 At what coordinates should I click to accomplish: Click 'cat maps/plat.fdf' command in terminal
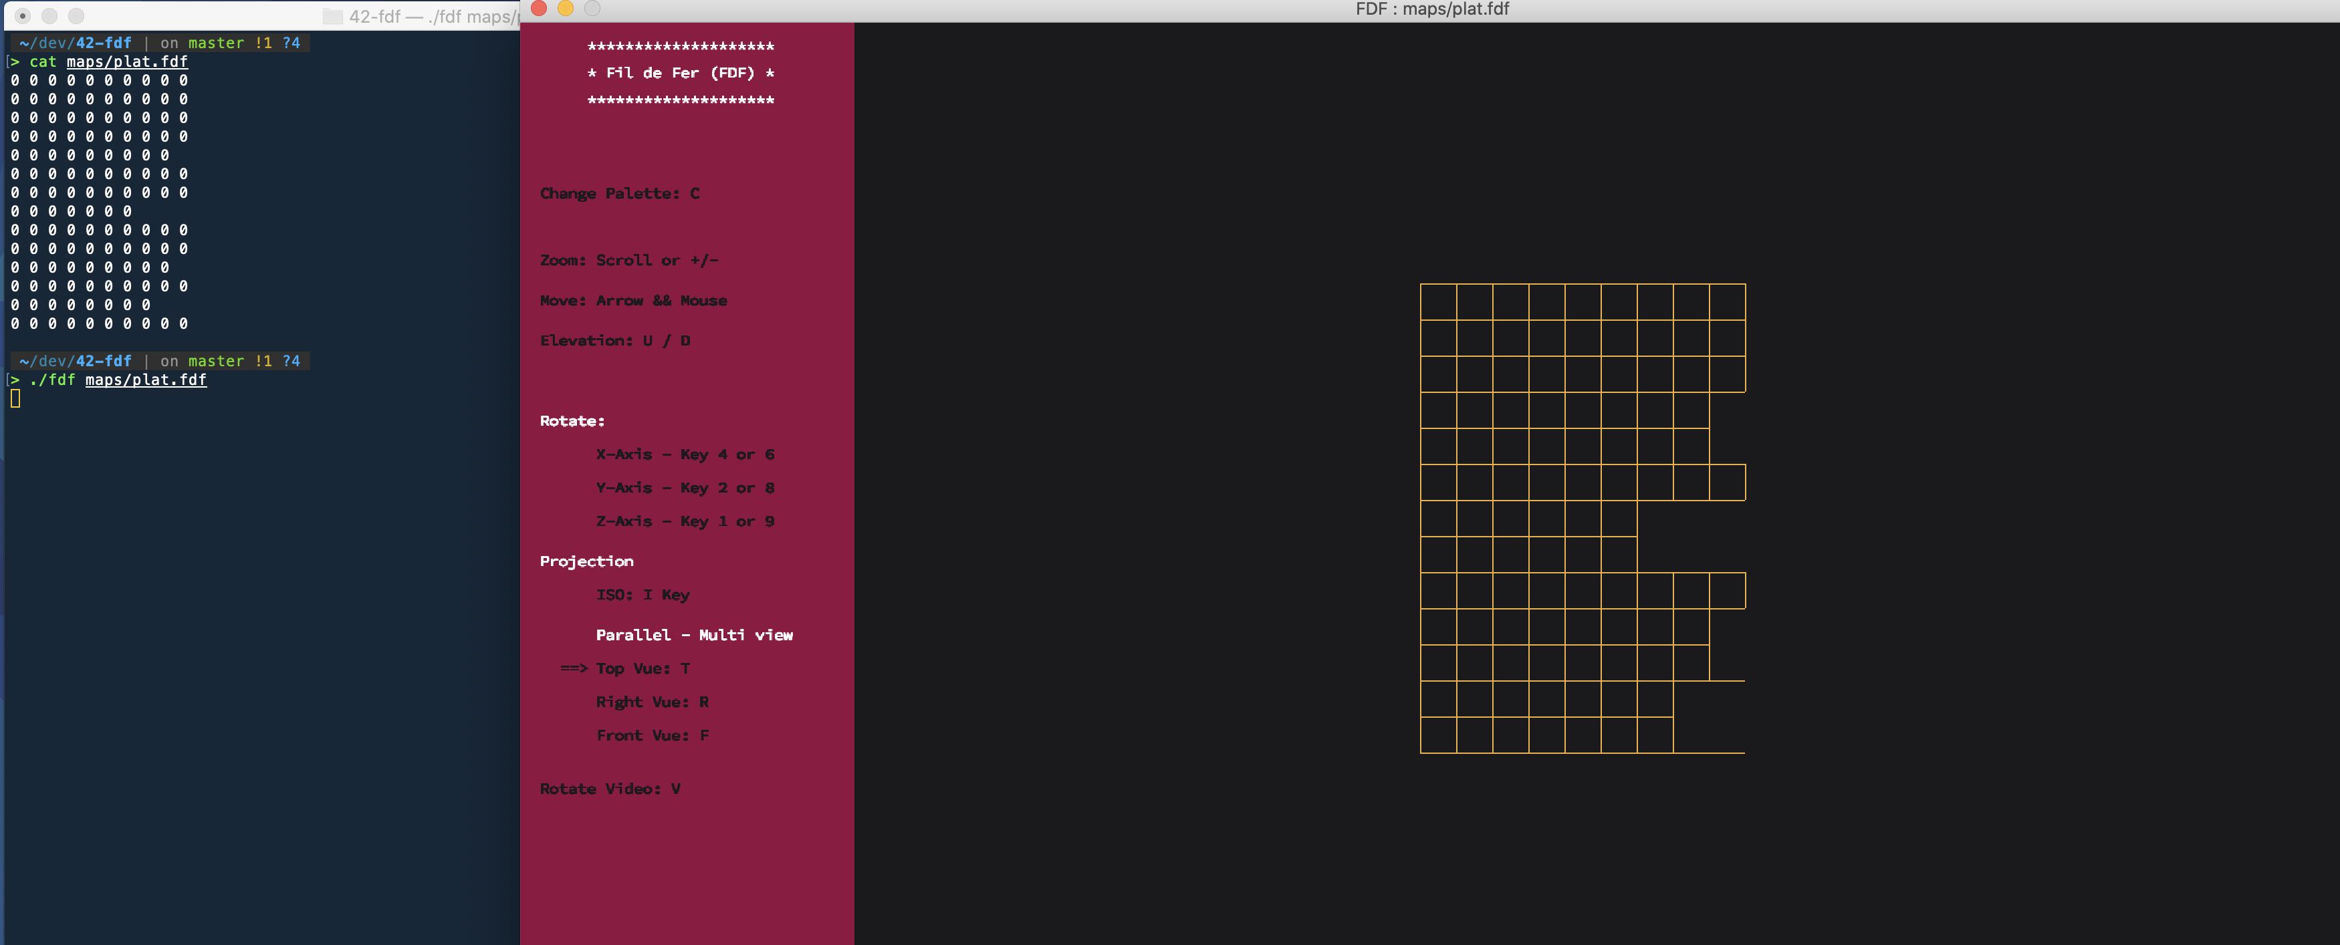(x=108, y=61)
